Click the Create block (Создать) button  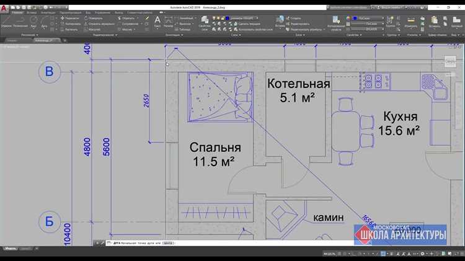pyautogui.click(x=294, y=18)
